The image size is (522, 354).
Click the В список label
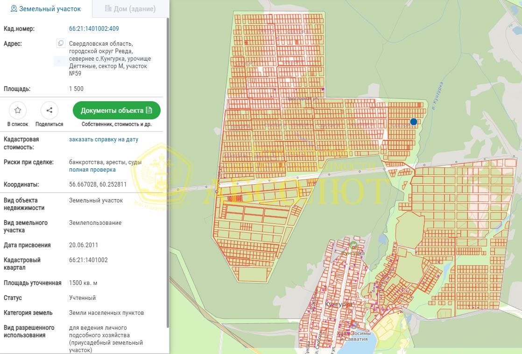pyautogui.click(x=18, y=124)
